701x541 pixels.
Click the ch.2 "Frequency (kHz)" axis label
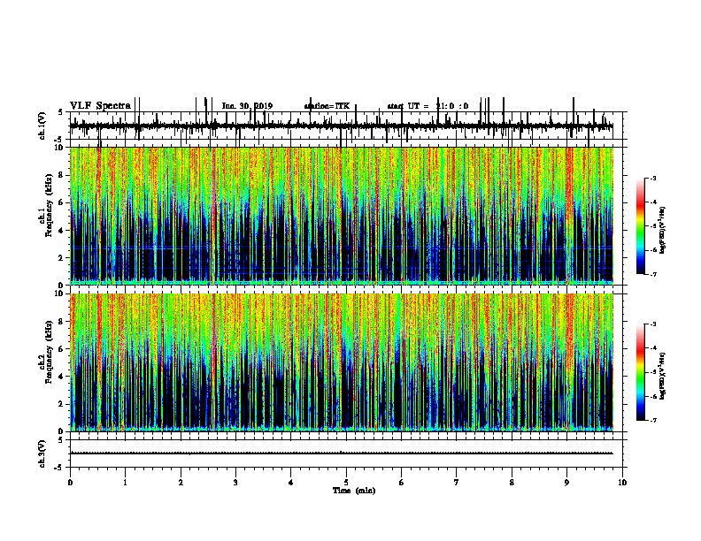[x=49, y=352]
